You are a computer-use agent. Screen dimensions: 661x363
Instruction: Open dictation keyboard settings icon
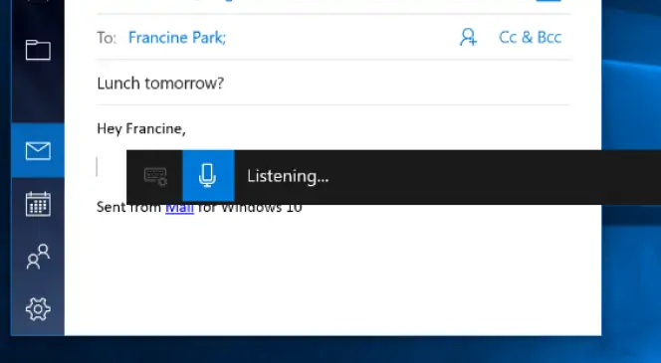tap(155, 176)
